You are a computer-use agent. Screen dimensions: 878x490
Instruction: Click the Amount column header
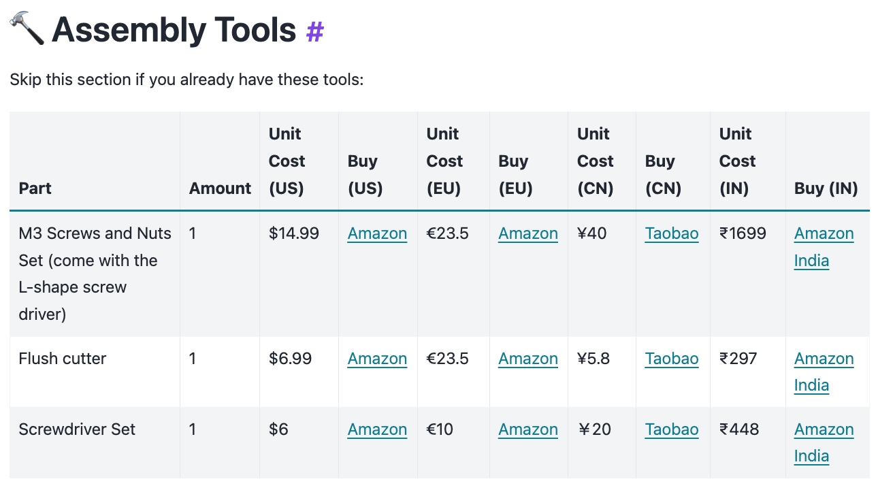click(220, 189)
